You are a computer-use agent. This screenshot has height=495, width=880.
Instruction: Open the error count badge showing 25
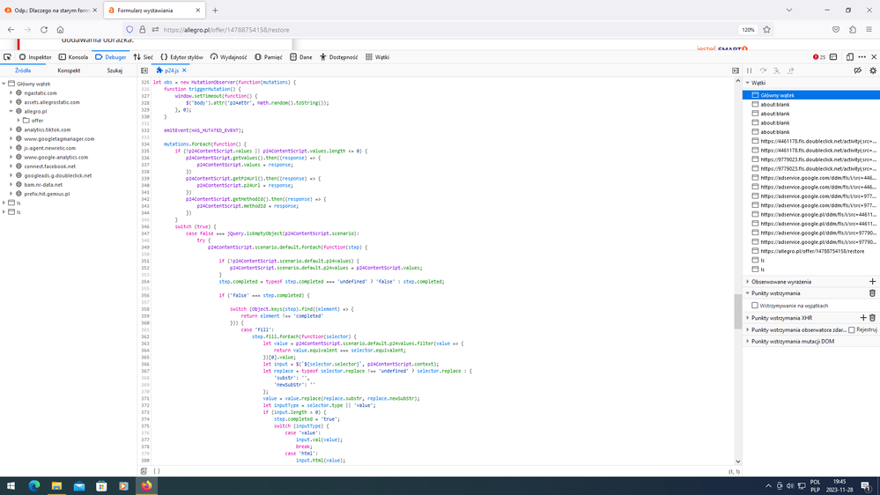(x=819, y=56)
